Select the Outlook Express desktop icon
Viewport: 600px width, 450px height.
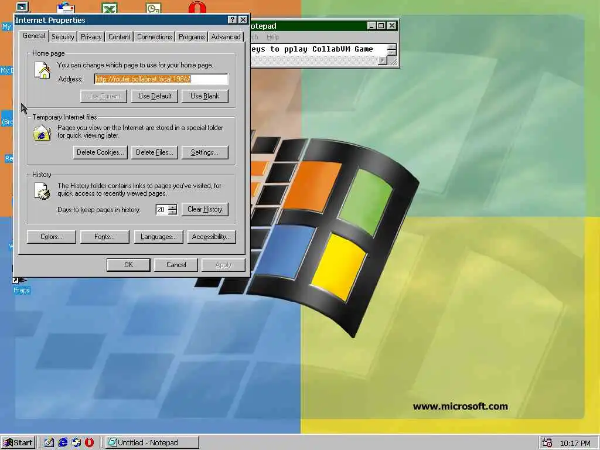[66, 7]
